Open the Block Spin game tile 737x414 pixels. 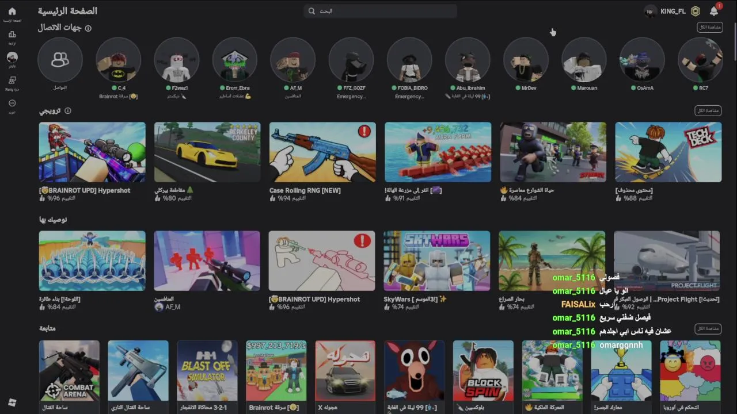click(483, 371)
